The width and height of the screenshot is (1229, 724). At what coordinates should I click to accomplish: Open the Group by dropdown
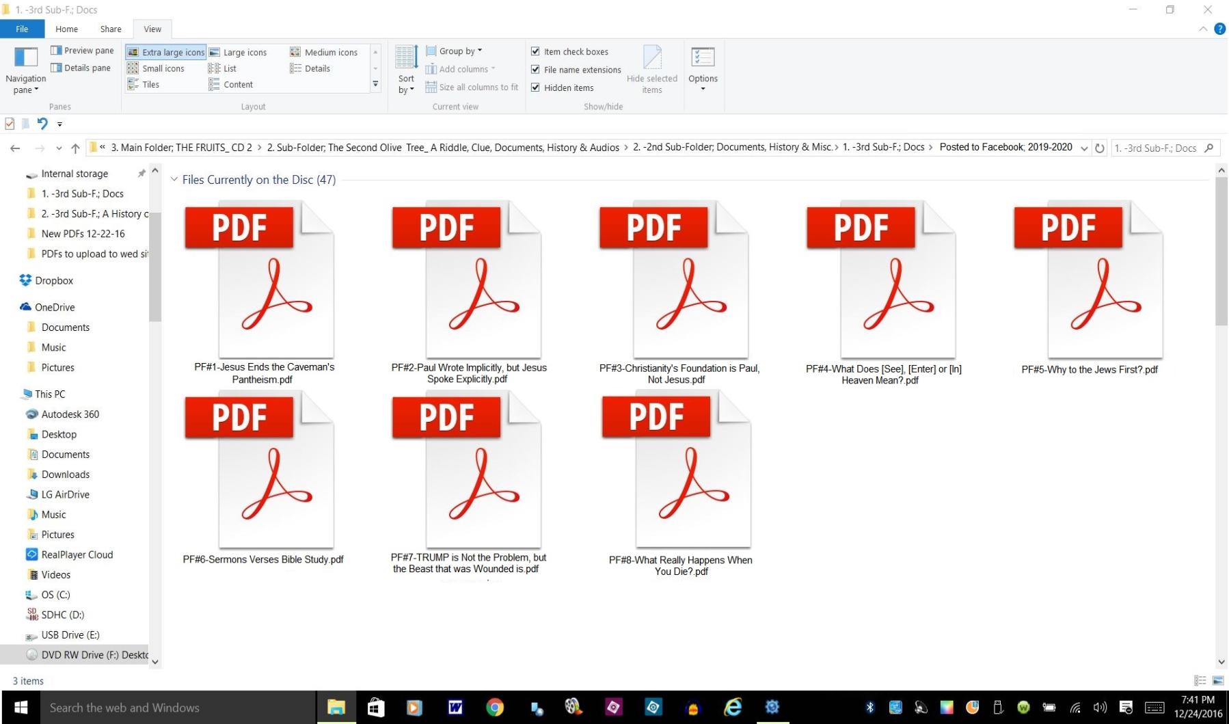tap(454, 51)
